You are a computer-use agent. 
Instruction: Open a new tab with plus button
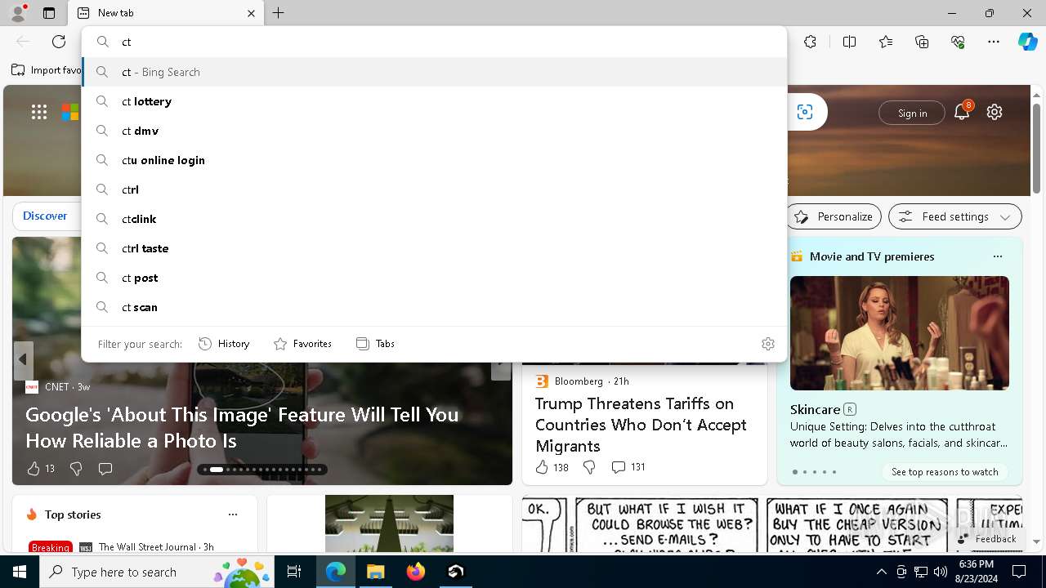click(x=279, y=13)
